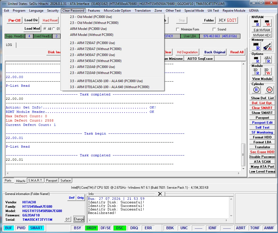Select the All radio button
This screenshot has height=233, width=278.
click(45, 29)
